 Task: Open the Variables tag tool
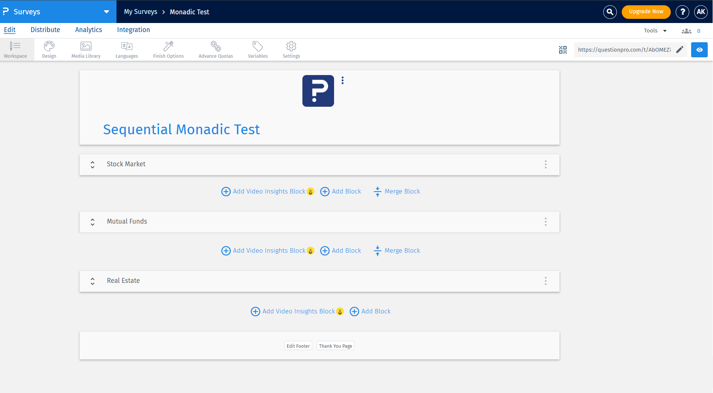pos(258,49)
